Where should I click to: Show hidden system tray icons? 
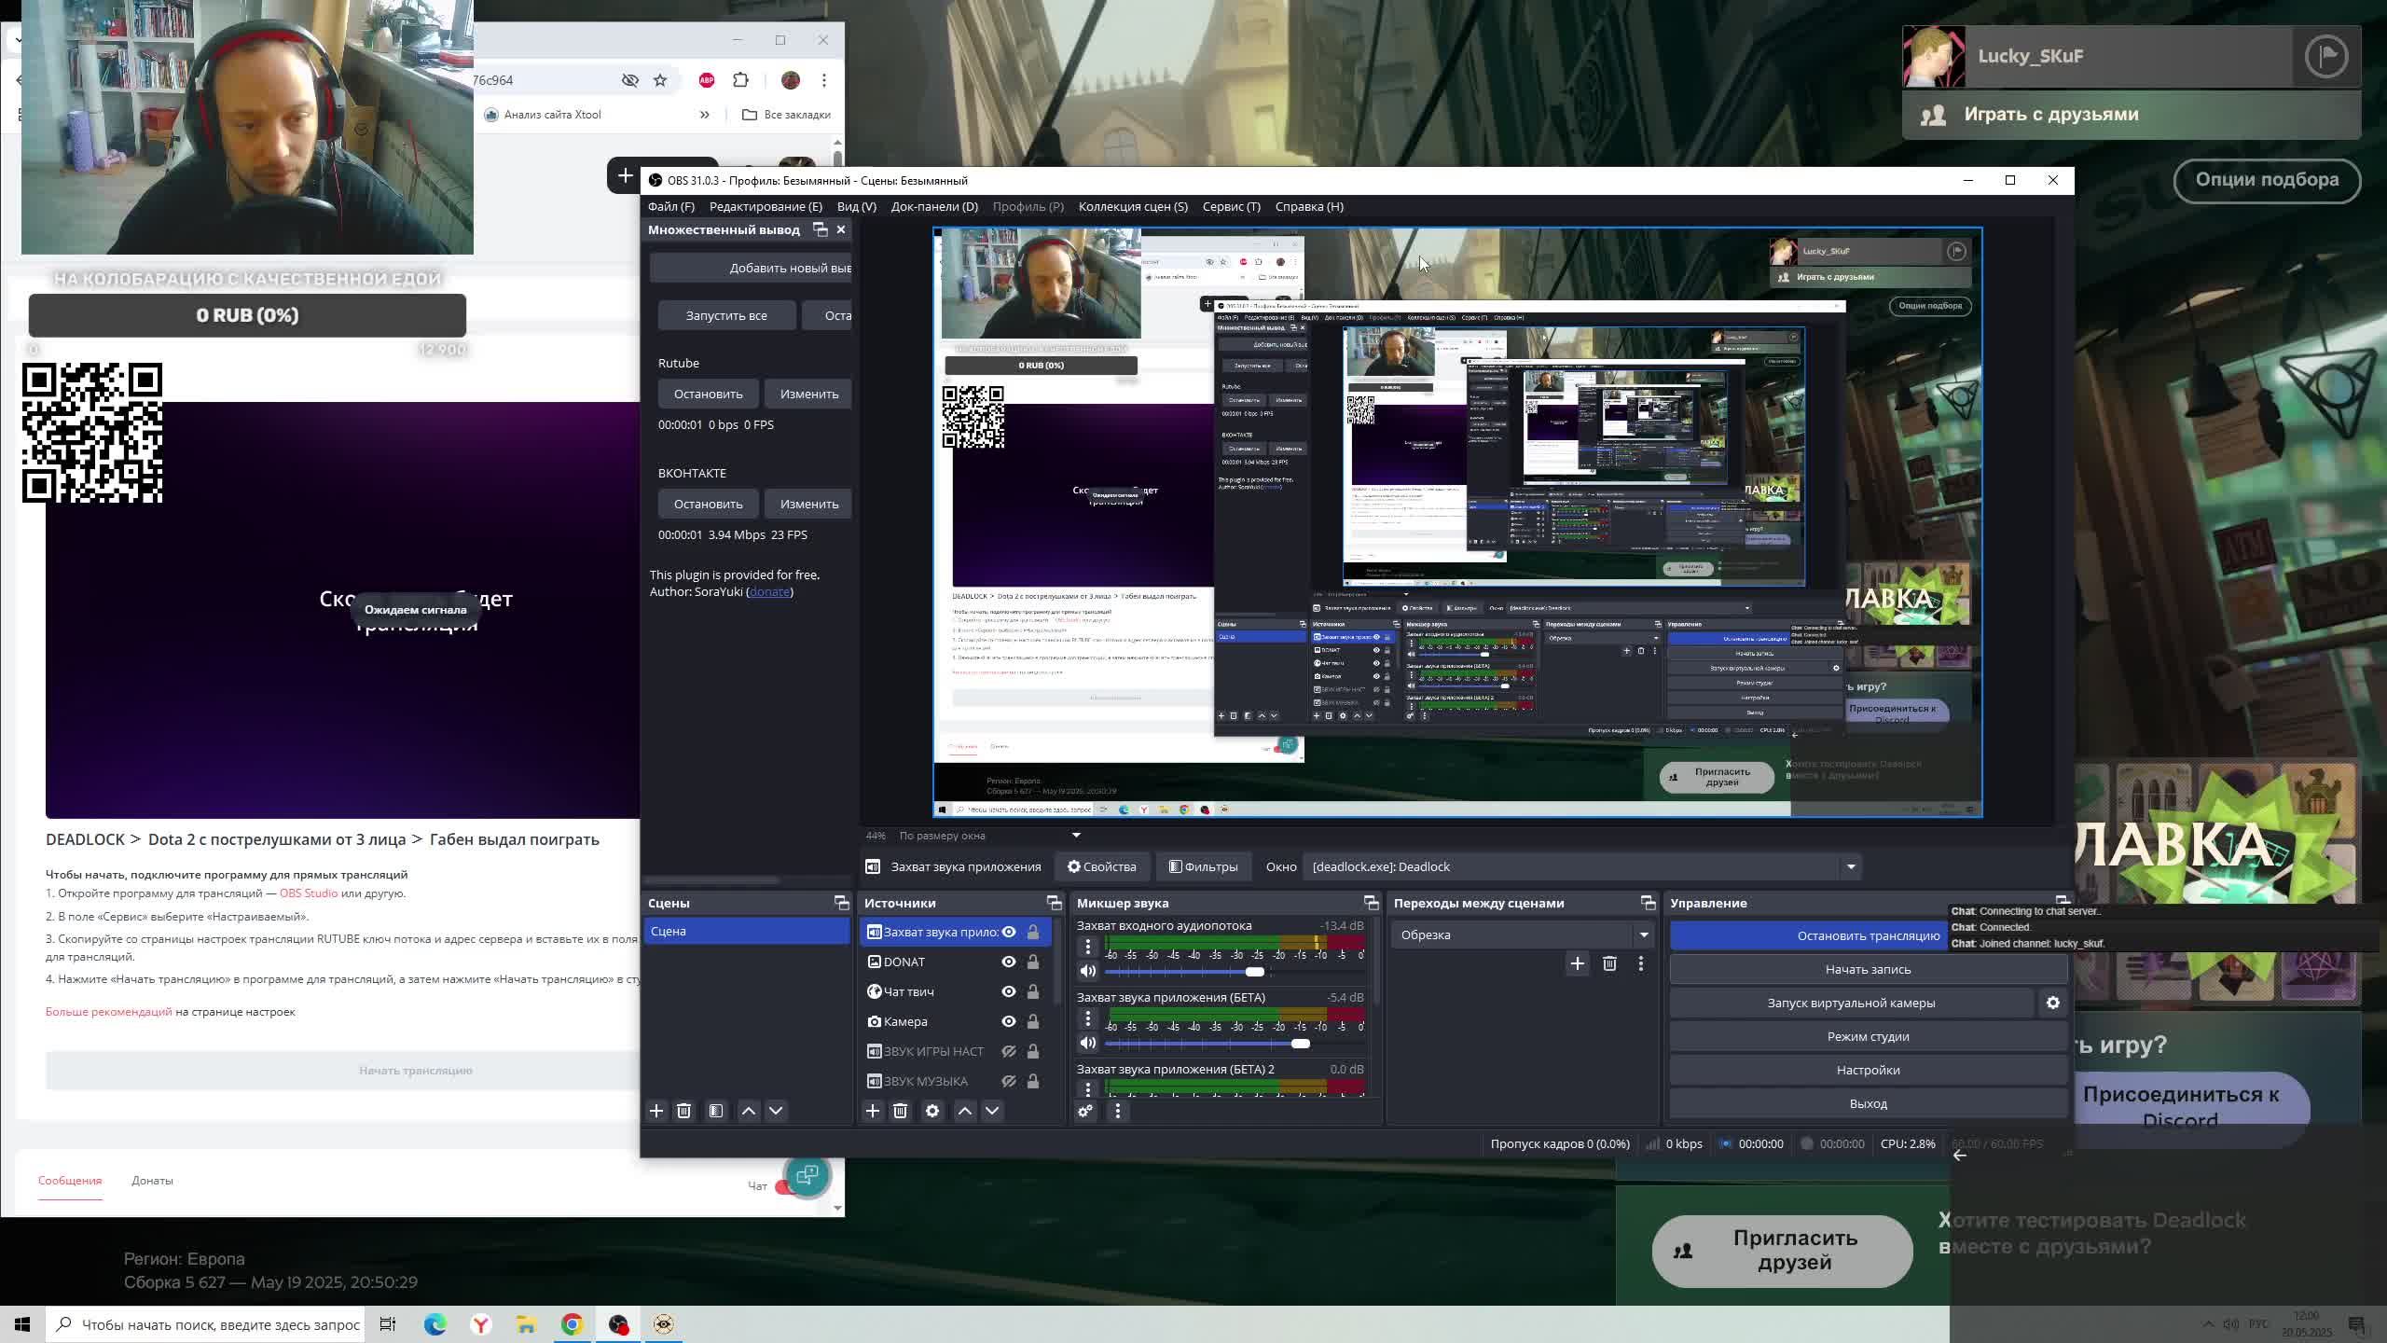tap(2208, 1324)
